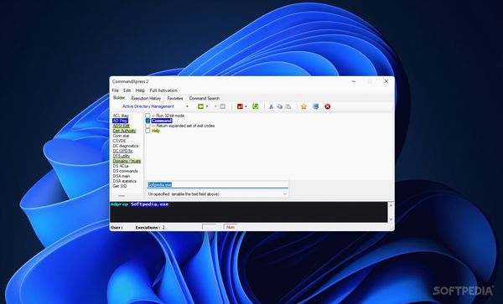Click Executions count in status bar

[x=150, y=228]
